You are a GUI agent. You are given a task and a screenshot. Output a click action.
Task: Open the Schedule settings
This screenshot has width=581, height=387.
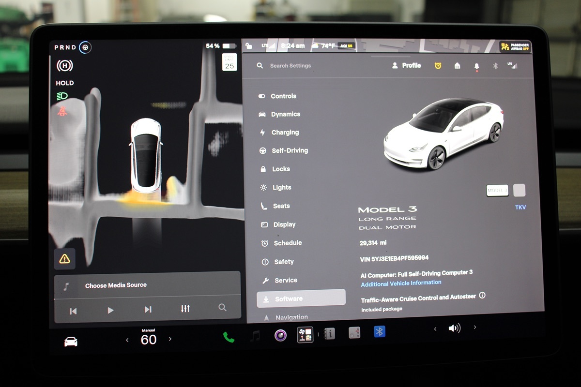[281, 243]
